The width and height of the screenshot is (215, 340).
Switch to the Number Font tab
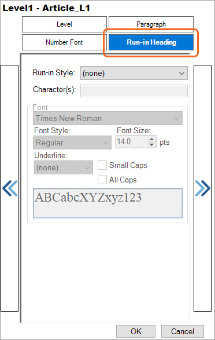pyautogui.click(x=65, y=42)
